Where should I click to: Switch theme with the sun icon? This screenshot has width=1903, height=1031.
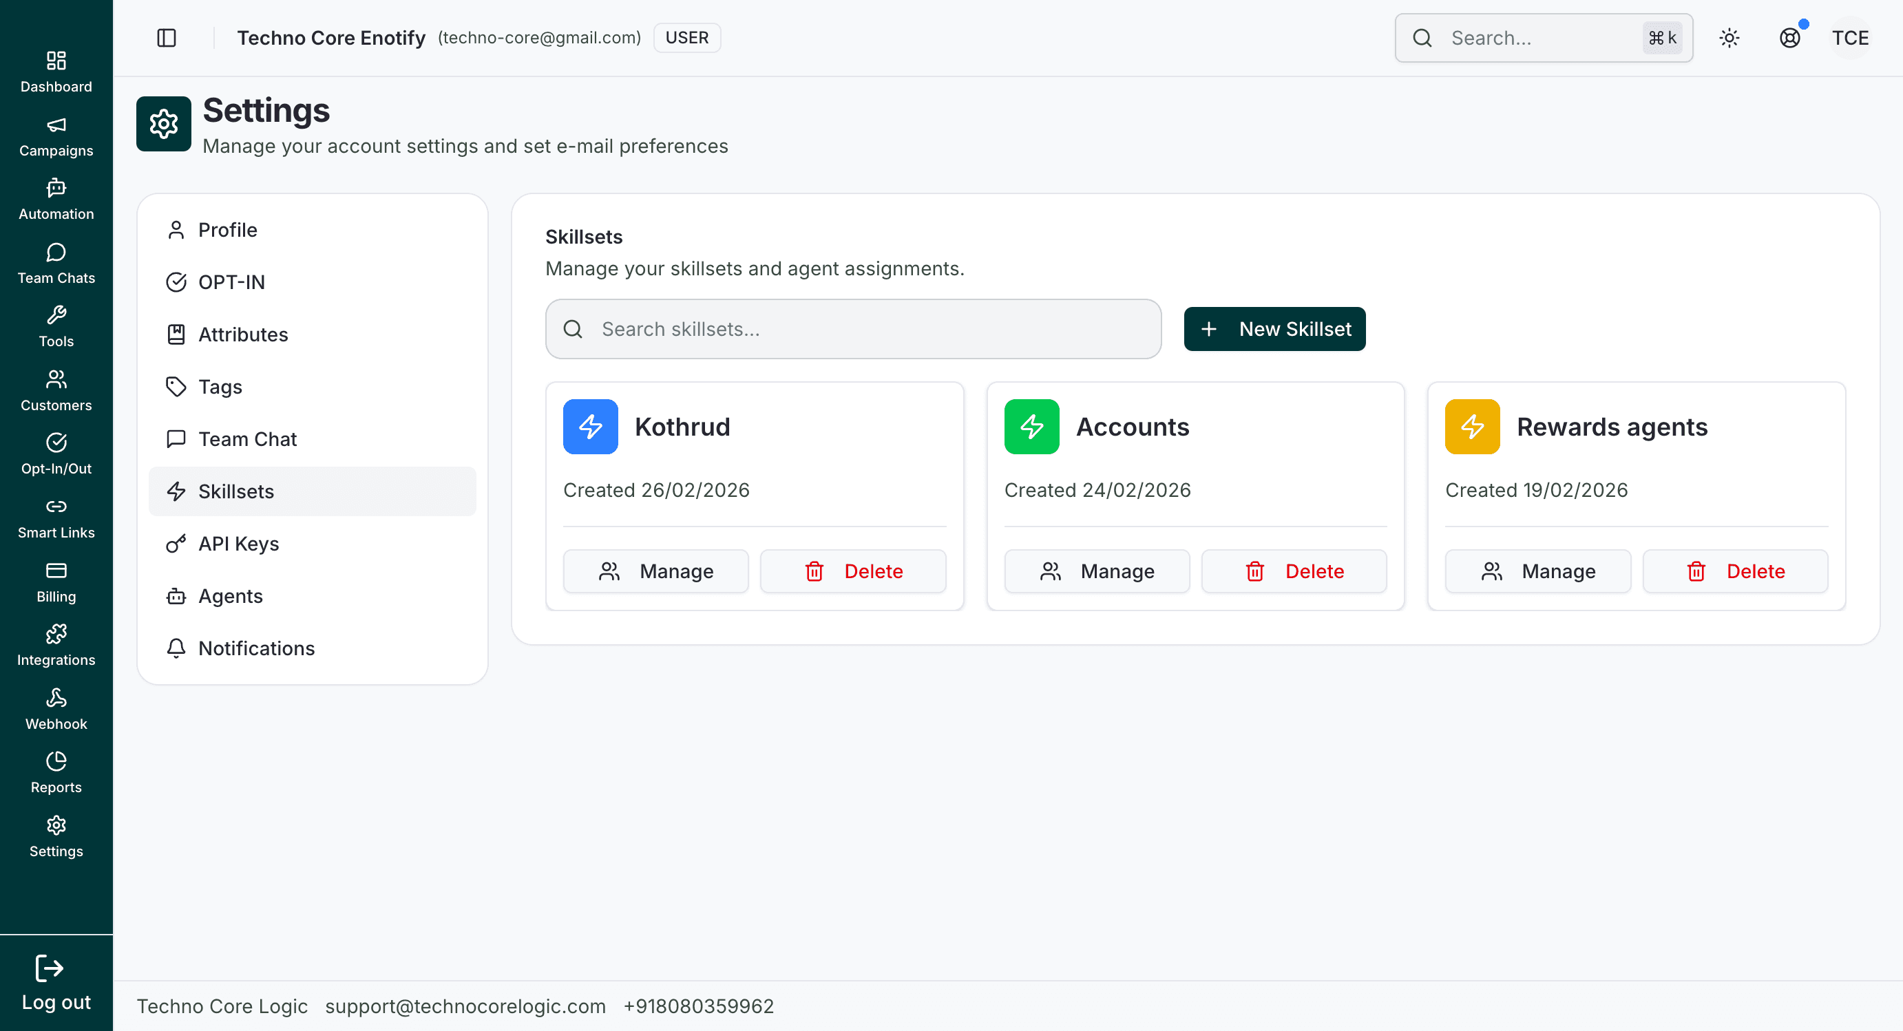pyautogui.click(x=1729, y=38)
